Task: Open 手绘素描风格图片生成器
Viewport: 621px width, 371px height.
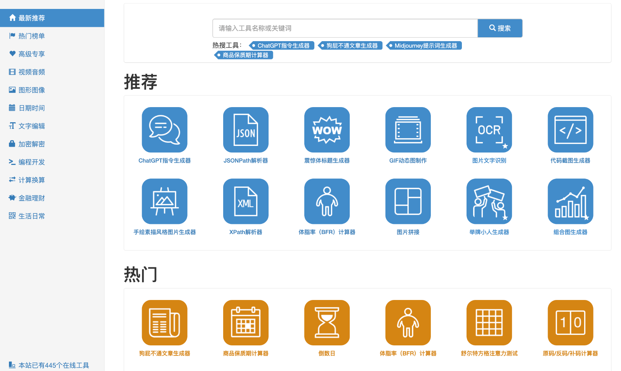Action: [165, 201]
